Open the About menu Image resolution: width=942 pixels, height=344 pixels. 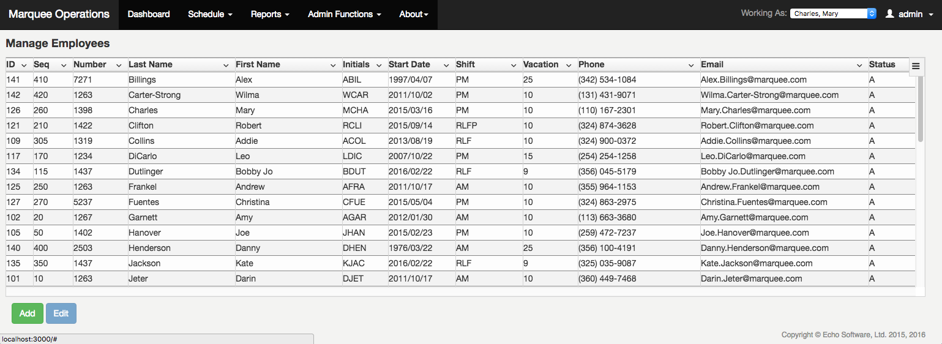tap(413, 14)
